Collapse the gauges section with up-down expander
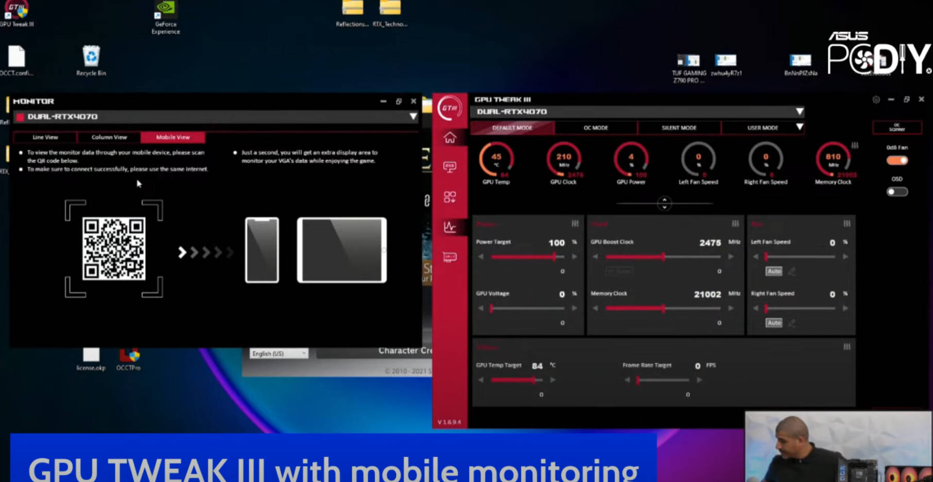 [x=665, y=203]
